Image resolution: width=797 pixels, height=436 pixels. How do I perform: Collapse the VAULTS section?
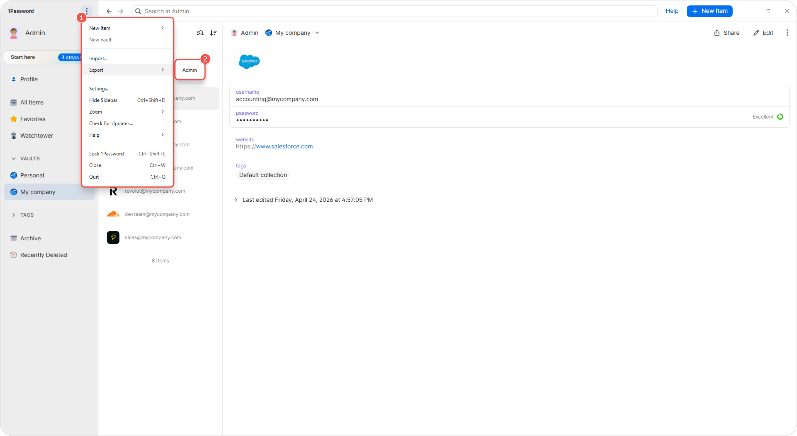point(14,158)
